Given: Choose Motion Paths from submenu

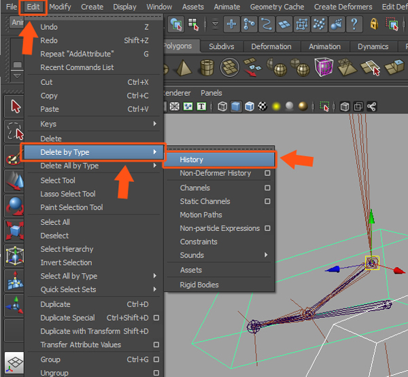Looking at the screenshot, I should tap(220, 215).
